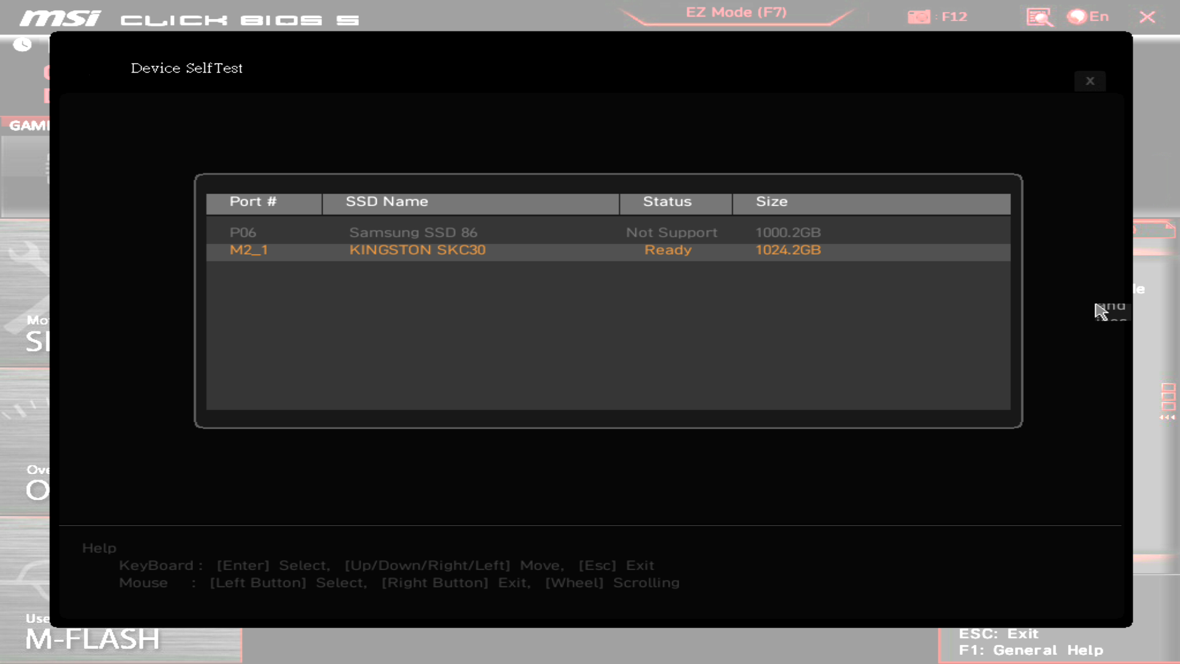Select the P06 Samsung SSD row
1180x664 pixels.
(413, 233)
